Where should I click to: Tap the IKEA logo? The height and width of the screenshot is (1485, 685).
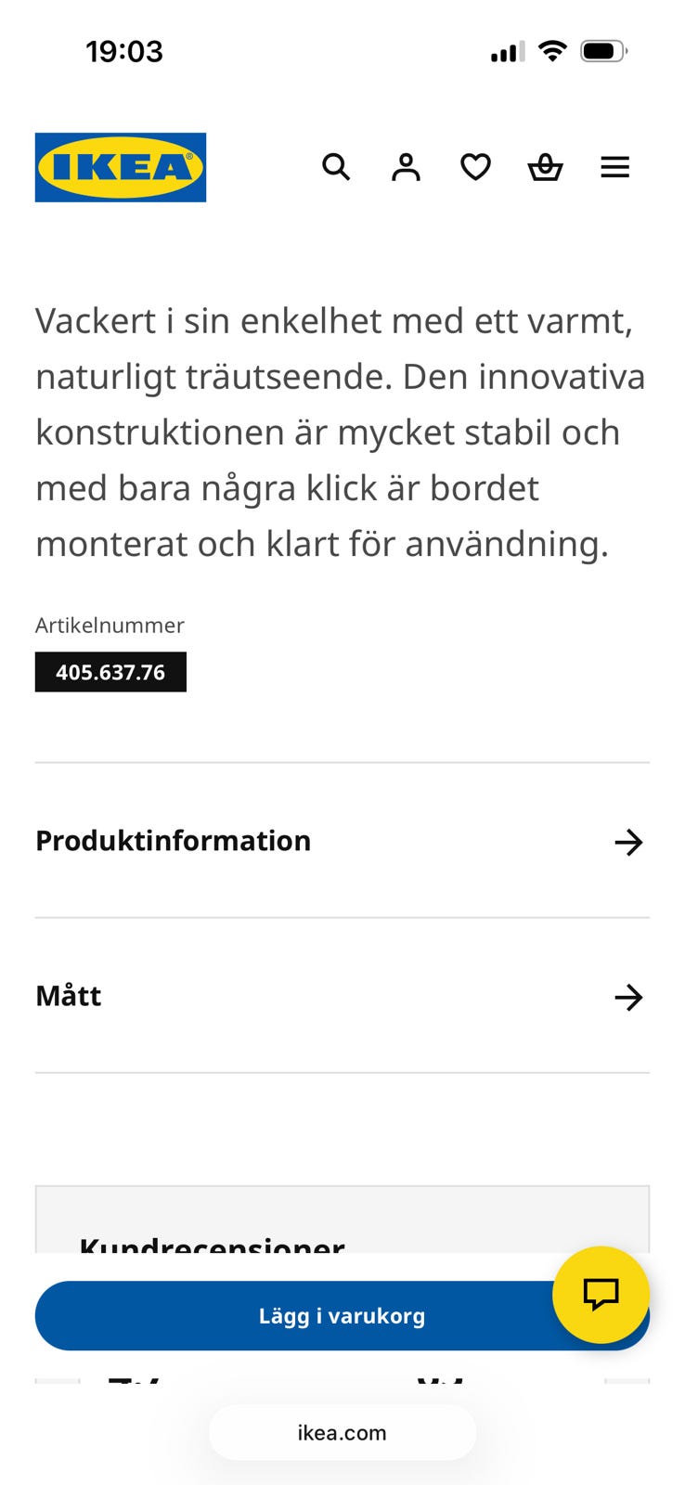click(121, 167)
